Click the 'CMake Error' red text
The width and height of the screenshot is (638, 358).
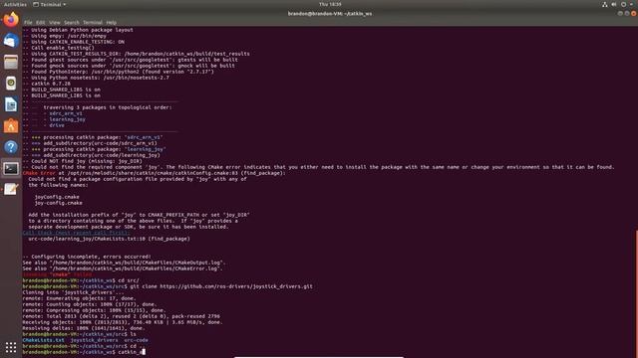point(39,173)
